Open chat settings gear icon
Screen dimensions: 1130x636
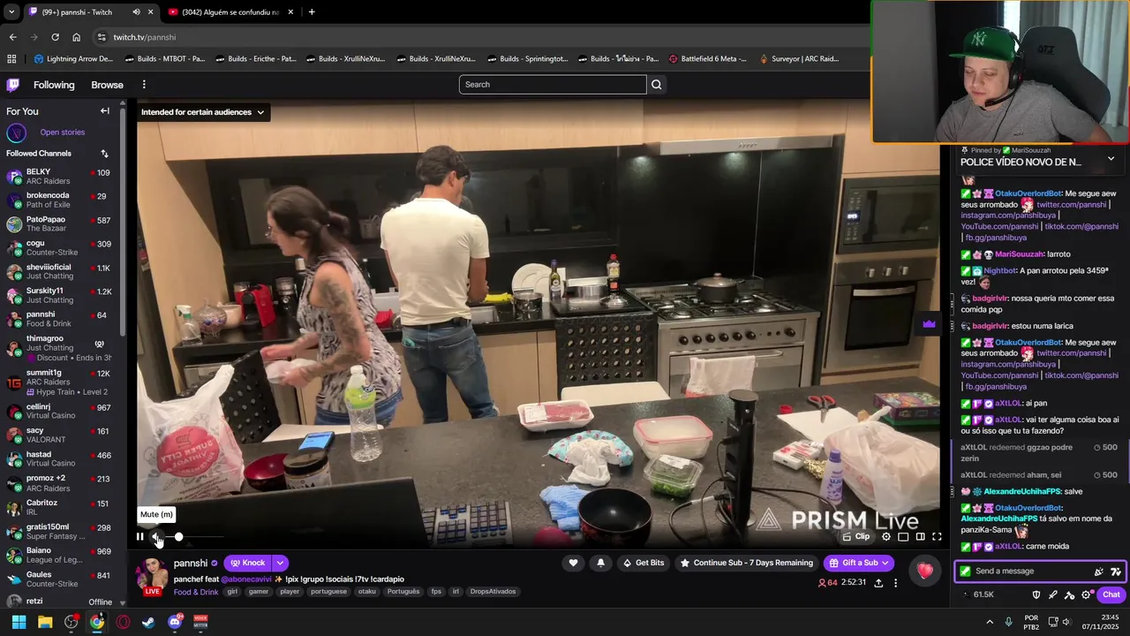pyautogui.click(x=1087, y=594)
